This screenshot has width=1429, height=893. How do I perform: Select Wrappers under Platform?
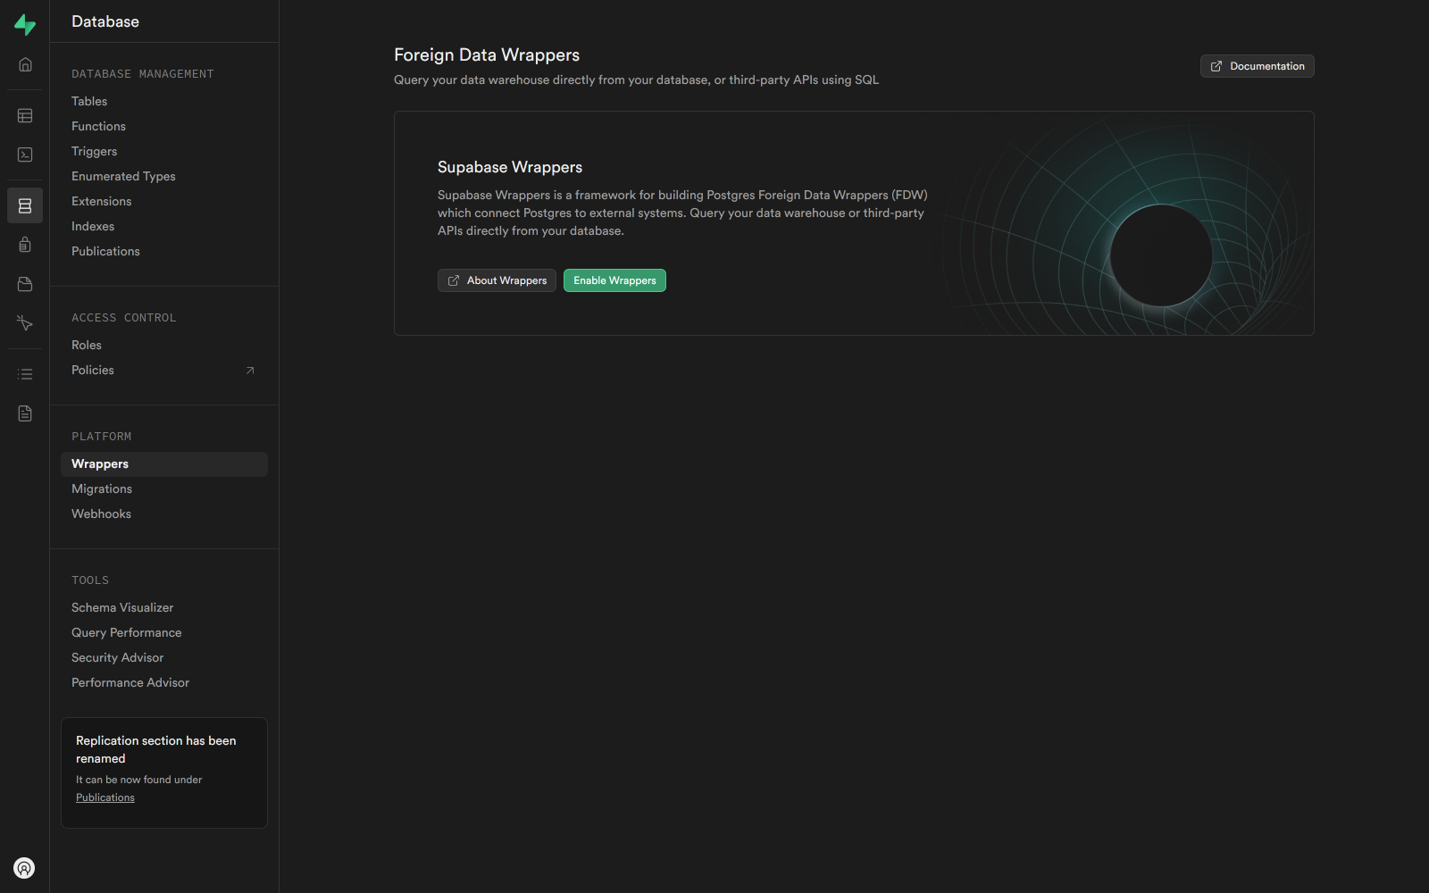[164, 463]
